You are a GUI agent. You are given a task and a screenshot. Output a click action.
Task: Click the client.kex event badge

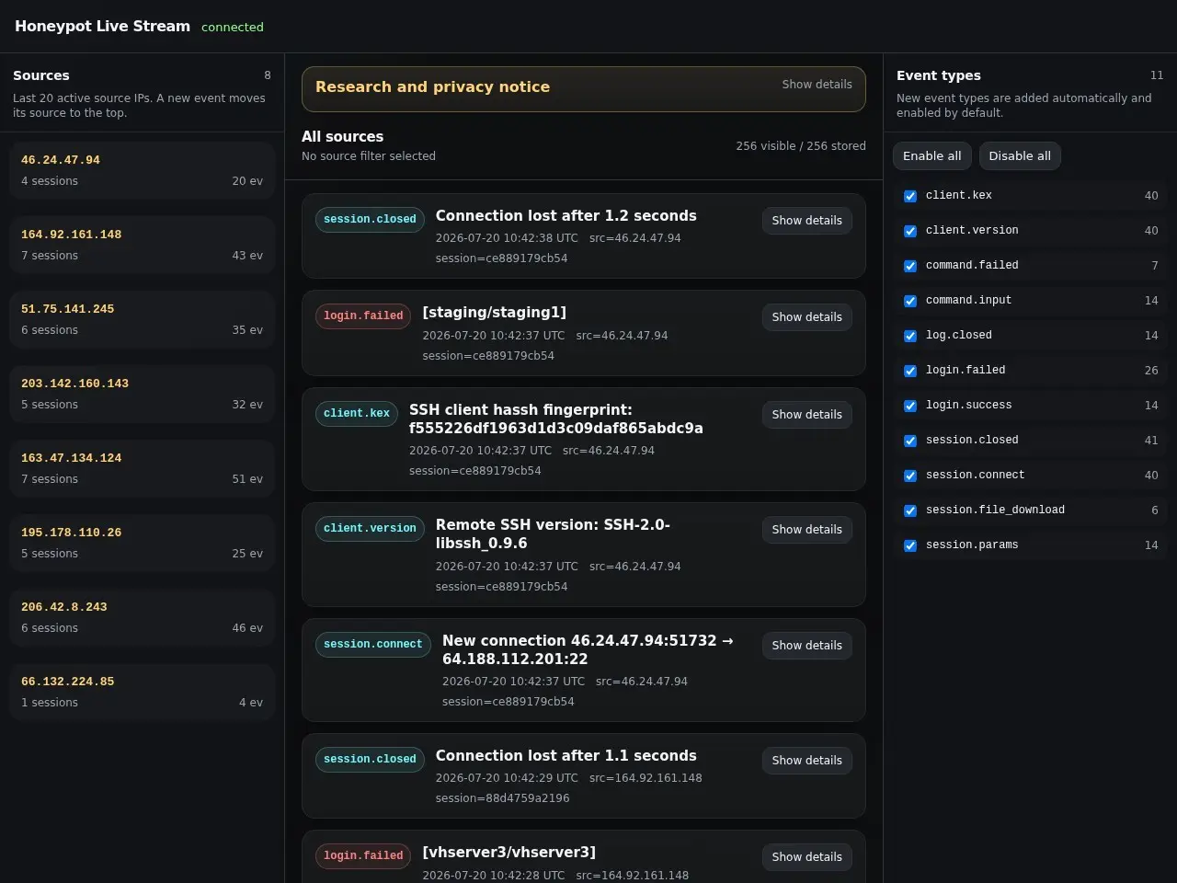[x=357, y=414]
